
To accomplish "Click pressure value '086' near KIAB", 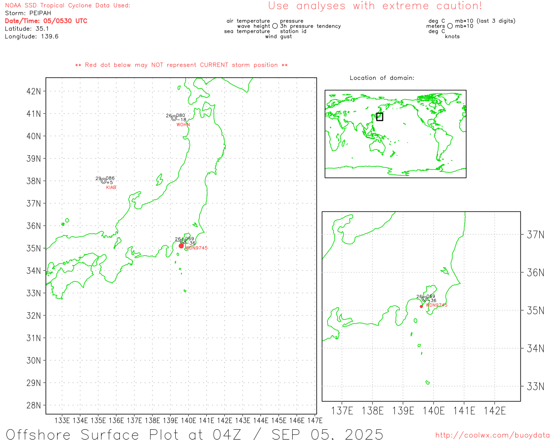I will (110, 178).
